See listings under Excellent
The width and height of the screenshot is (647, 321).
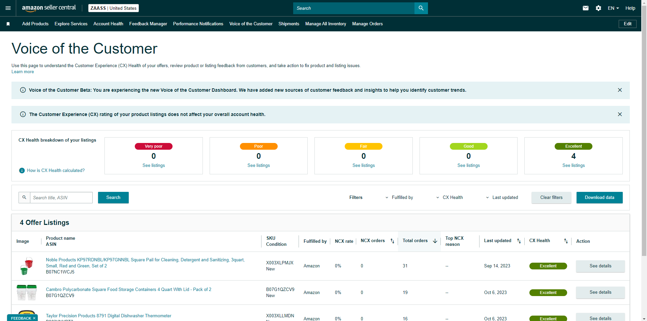(x=574, y=166)
